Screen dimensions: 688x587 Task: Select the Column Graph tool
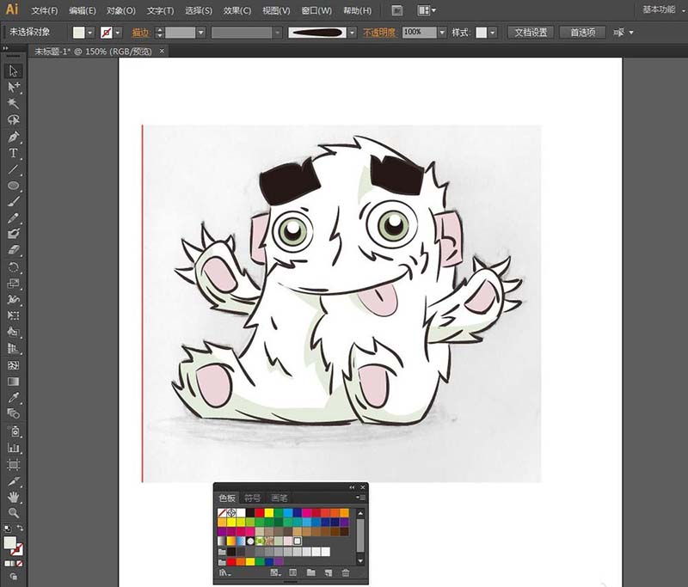pos(13,448)
